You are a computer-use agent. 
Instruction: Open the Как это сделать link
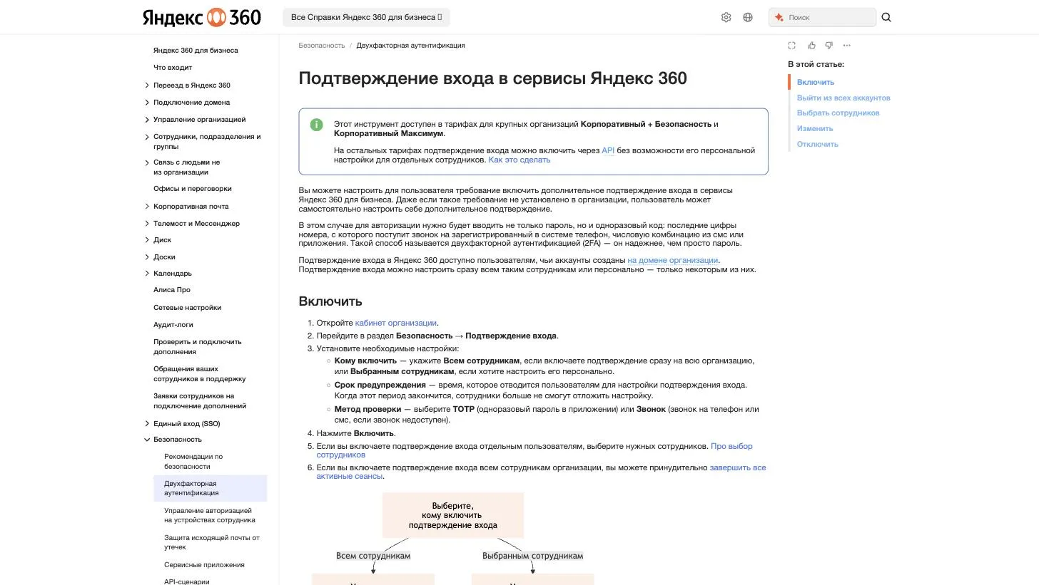click(519, 160)
